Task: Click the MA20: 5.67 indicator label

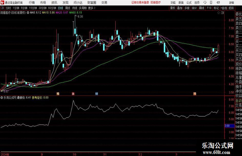Action: click(x=62, y=13)
